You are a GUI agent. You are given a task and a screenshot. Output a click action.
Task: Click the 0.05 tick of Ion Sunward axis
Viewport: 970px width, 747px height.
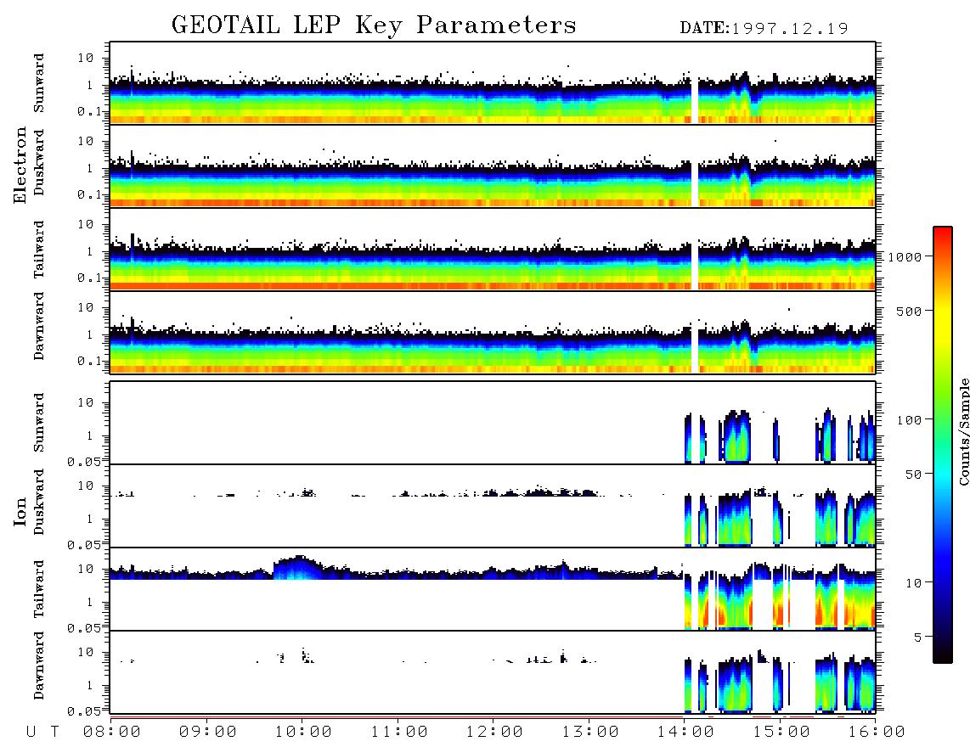pos(83,462)
